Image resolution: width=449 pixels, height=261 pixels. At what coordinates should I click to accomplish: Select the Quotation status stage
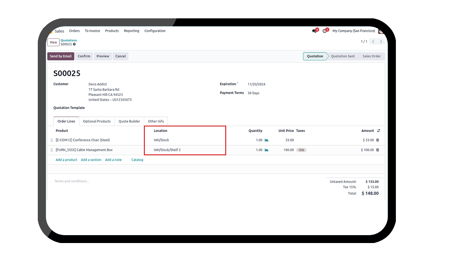pyautogui.click(x=315, y=56)
